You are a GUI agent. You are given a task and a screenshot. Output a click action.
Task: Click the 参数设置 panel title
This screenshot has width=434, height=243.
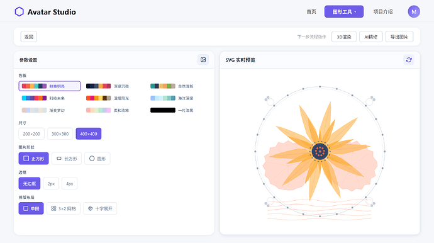tap(28, 60)
